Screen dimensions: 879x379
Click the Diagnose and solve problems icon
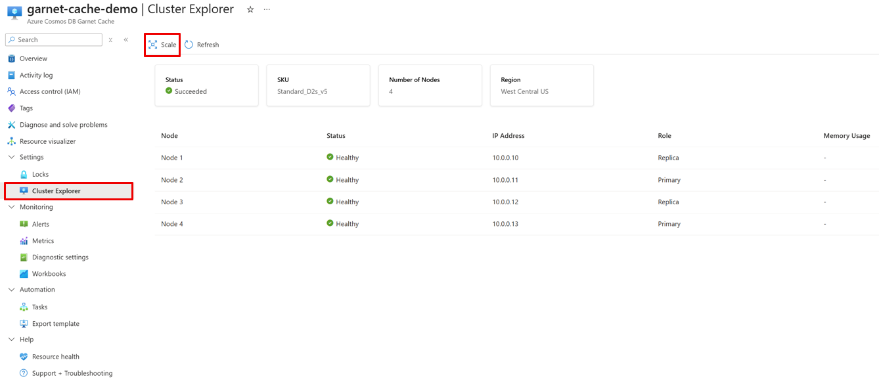(11, 125)
